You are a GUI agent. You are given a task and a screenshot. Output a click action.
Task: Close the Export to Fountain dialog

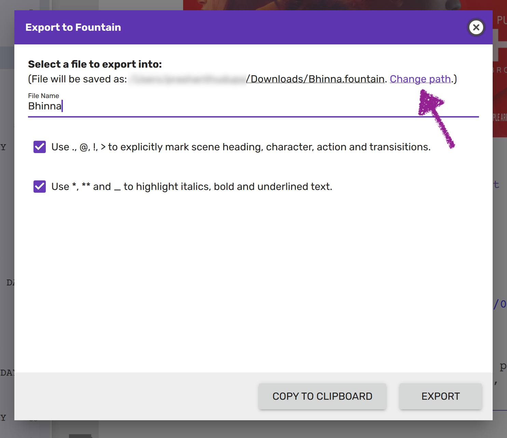click(476, 27)
